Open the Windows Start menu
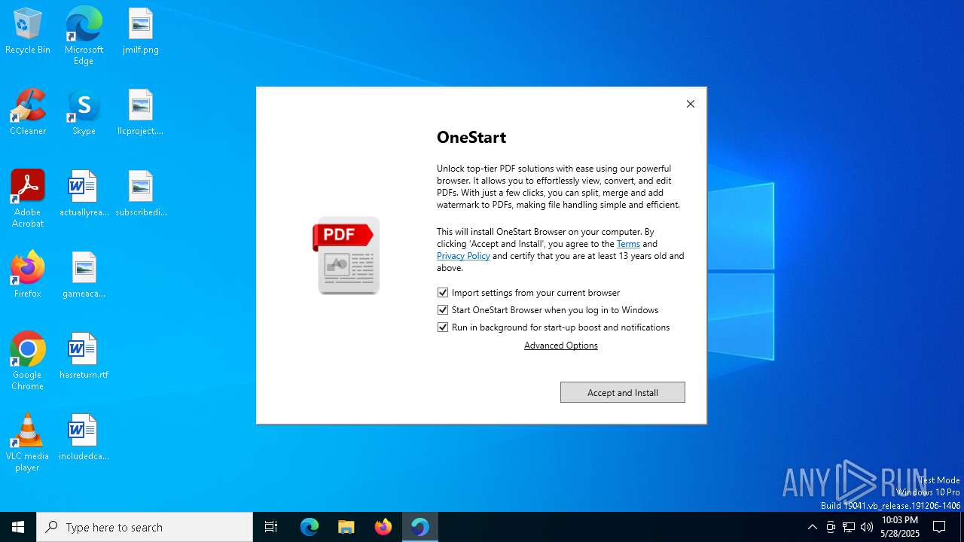This screenshot has height=542, width=964. pyautogui.click(x=18, y=527)
